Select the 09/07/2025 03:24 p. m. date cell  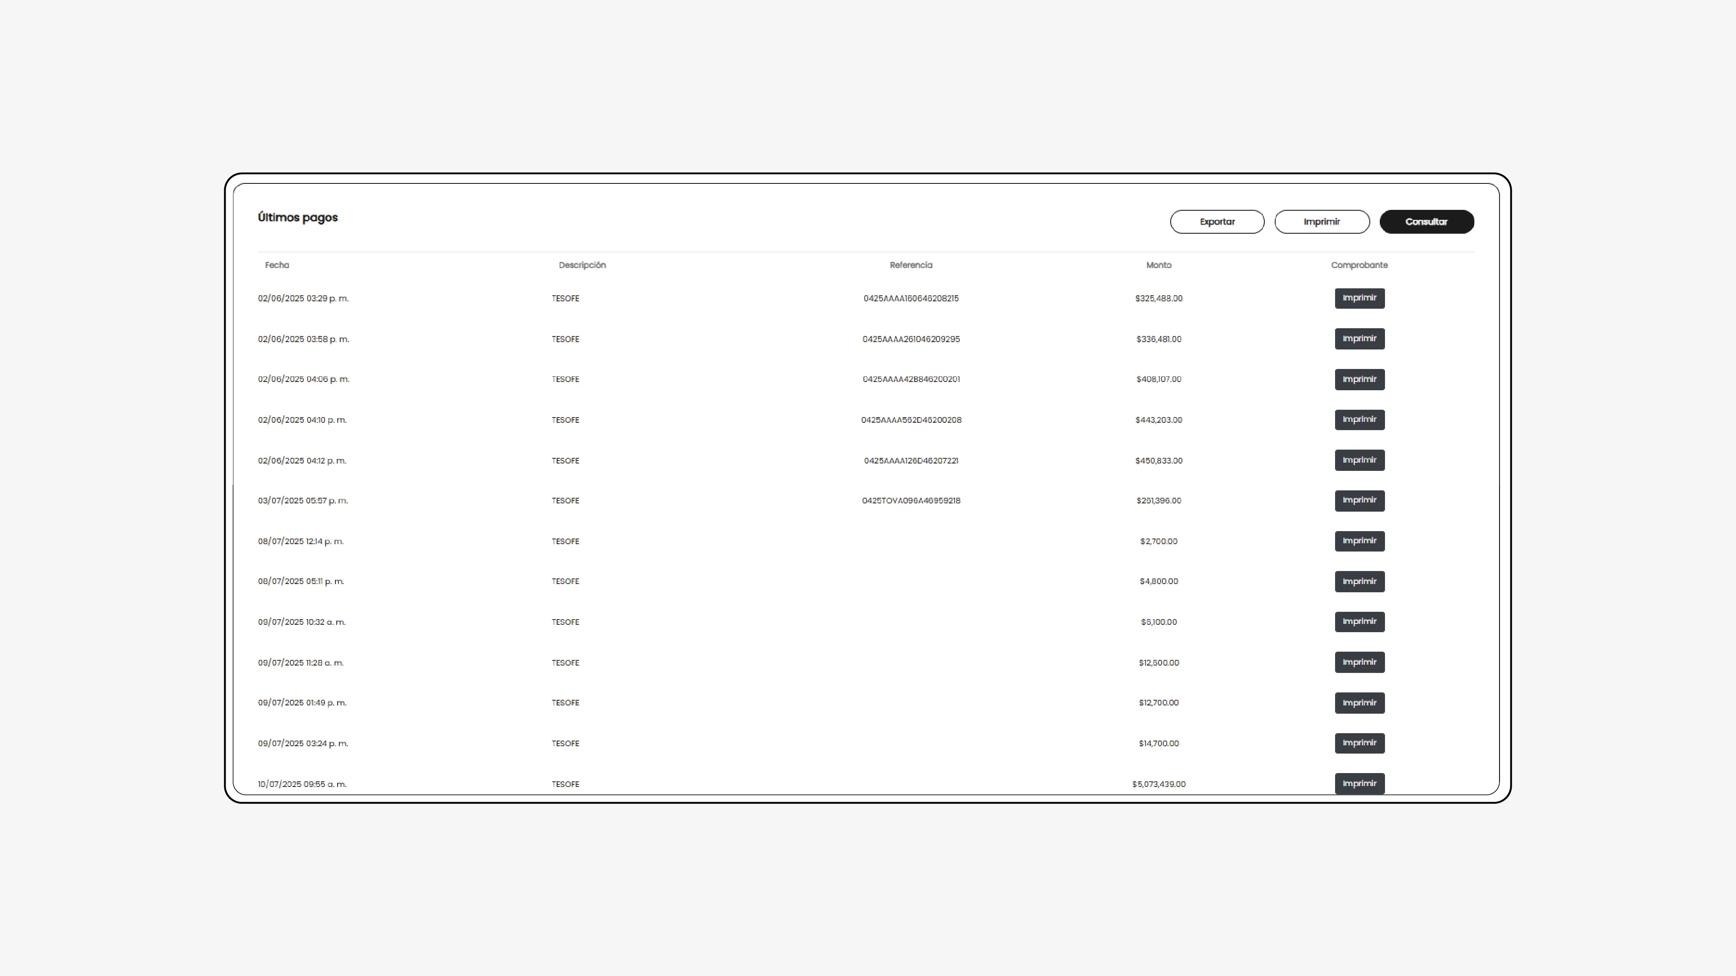tap(302, 744)
